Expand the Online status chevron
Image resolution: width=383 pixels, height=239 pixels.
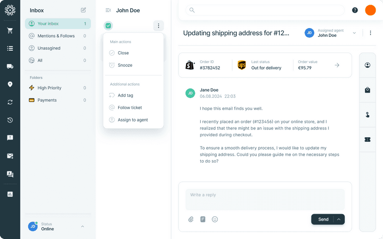click(83, 226)
